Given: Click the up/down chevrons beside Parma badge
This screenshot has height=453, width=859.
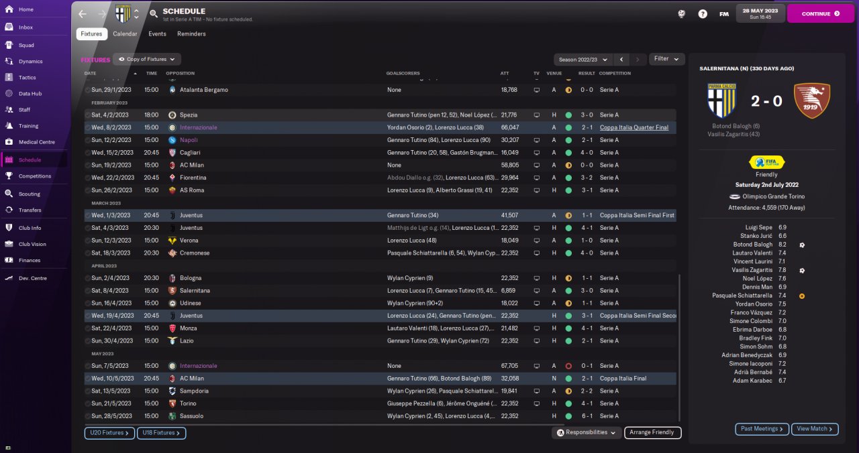Looking at the screenshot, I should (x=137, y=13).
